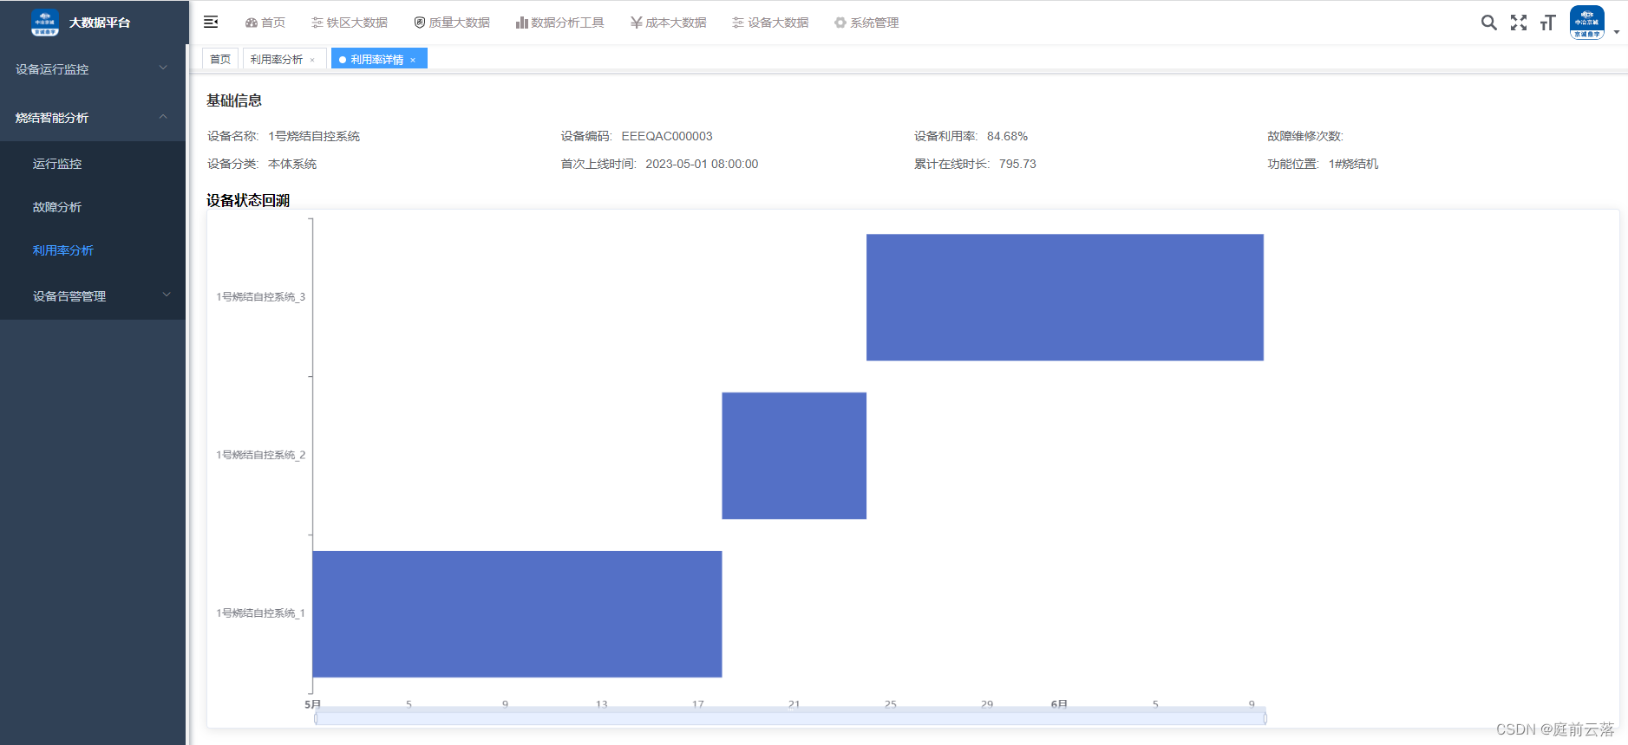Screen dimensions: 1628x745
Task: Click the 故障维修次数 label
Action: pos(1305,136)
